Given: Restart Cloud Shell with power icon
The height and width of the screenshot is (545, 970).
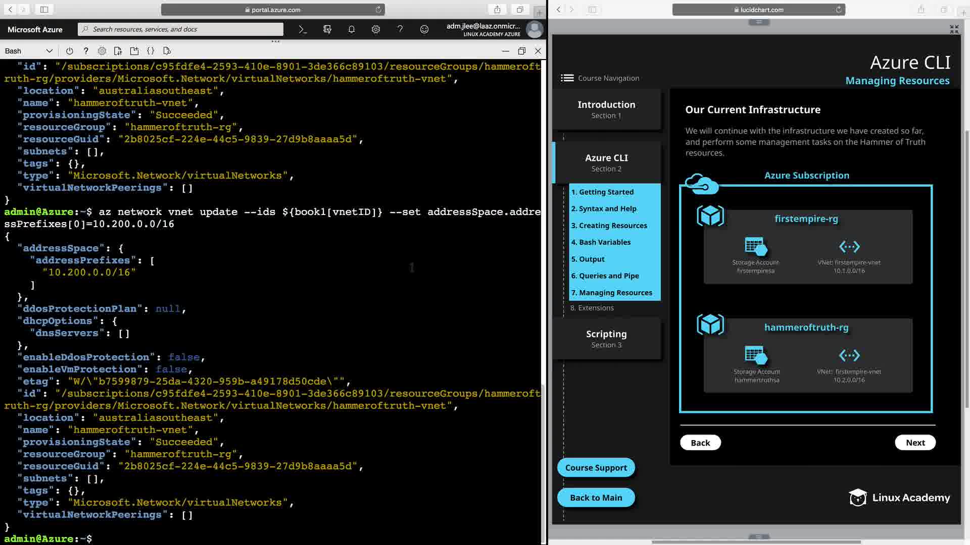Looking at the screenshot, I should coord(70,51).
